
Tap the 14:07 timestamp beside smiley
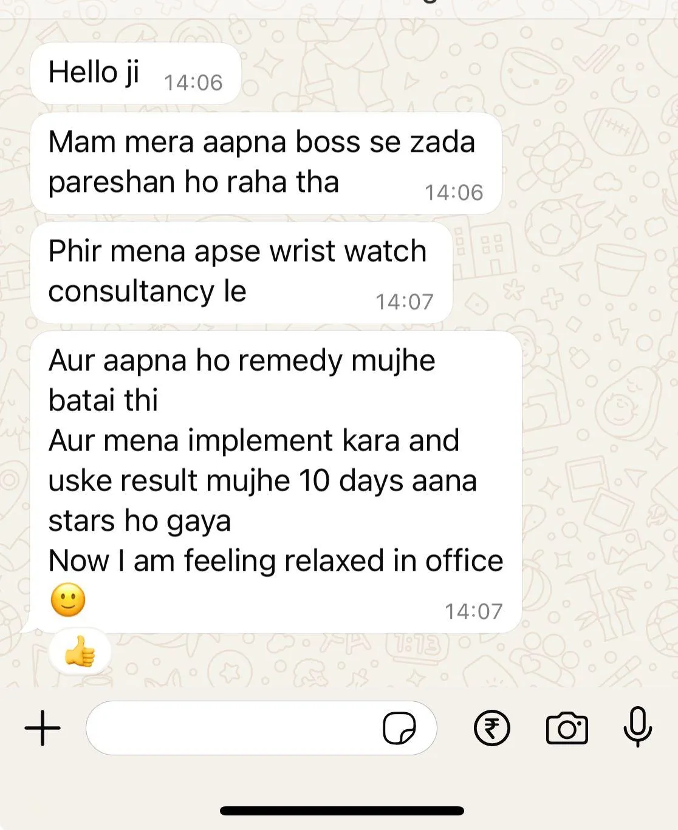click(x=473, y=611)
